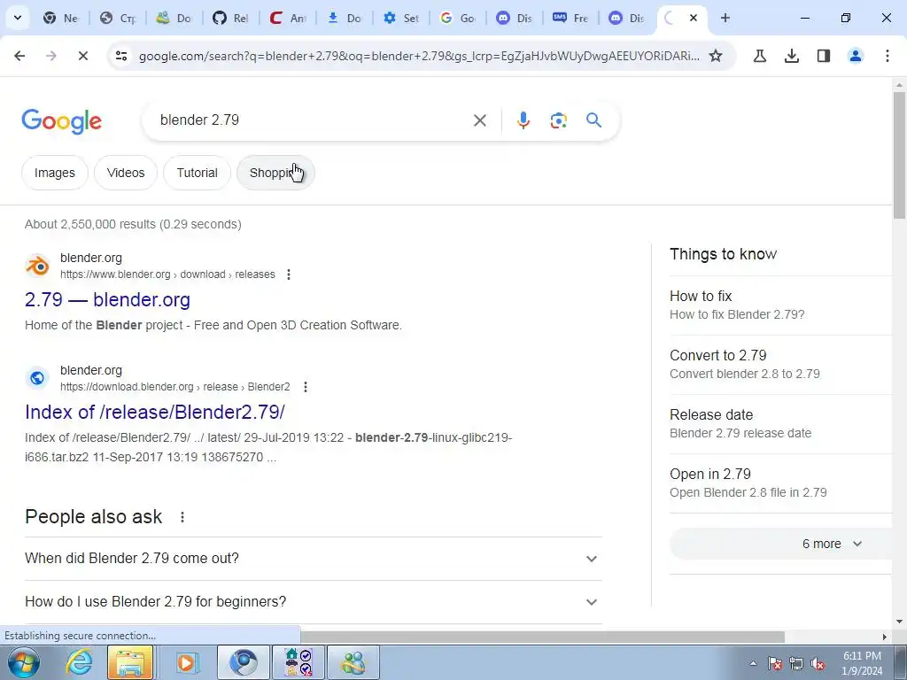Viewport: 907px width, 680px height.
Task: Open 'People also ask' options menu
Action: (182, 517)
